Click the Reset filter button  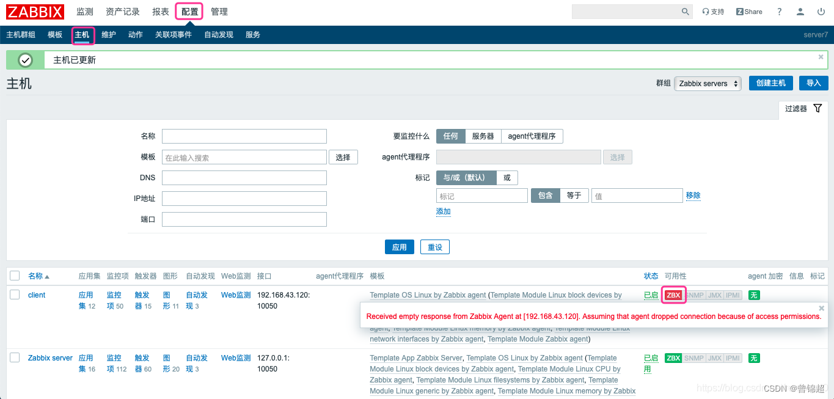(435, 247)
